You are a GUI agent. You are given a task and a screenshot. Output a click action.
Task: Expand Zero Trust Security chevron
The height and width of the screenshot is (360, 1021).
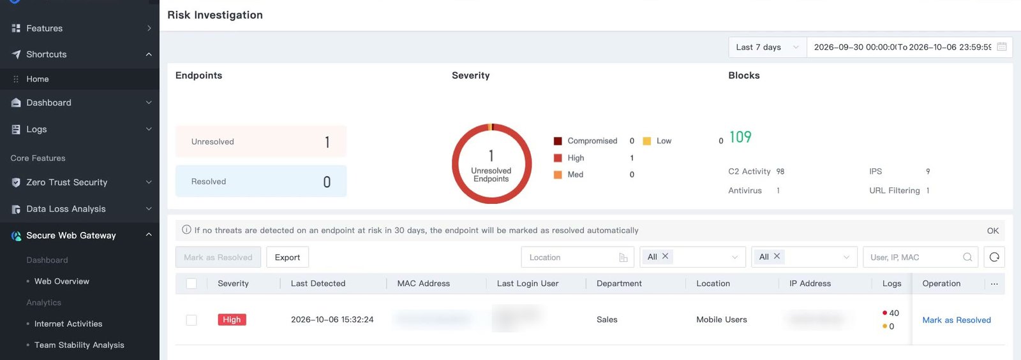pyautogui.click(x=149, y=182)
